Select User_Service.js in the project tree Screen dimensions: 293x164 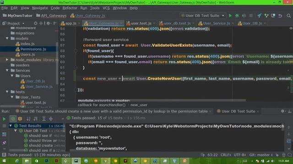[39, 87]
